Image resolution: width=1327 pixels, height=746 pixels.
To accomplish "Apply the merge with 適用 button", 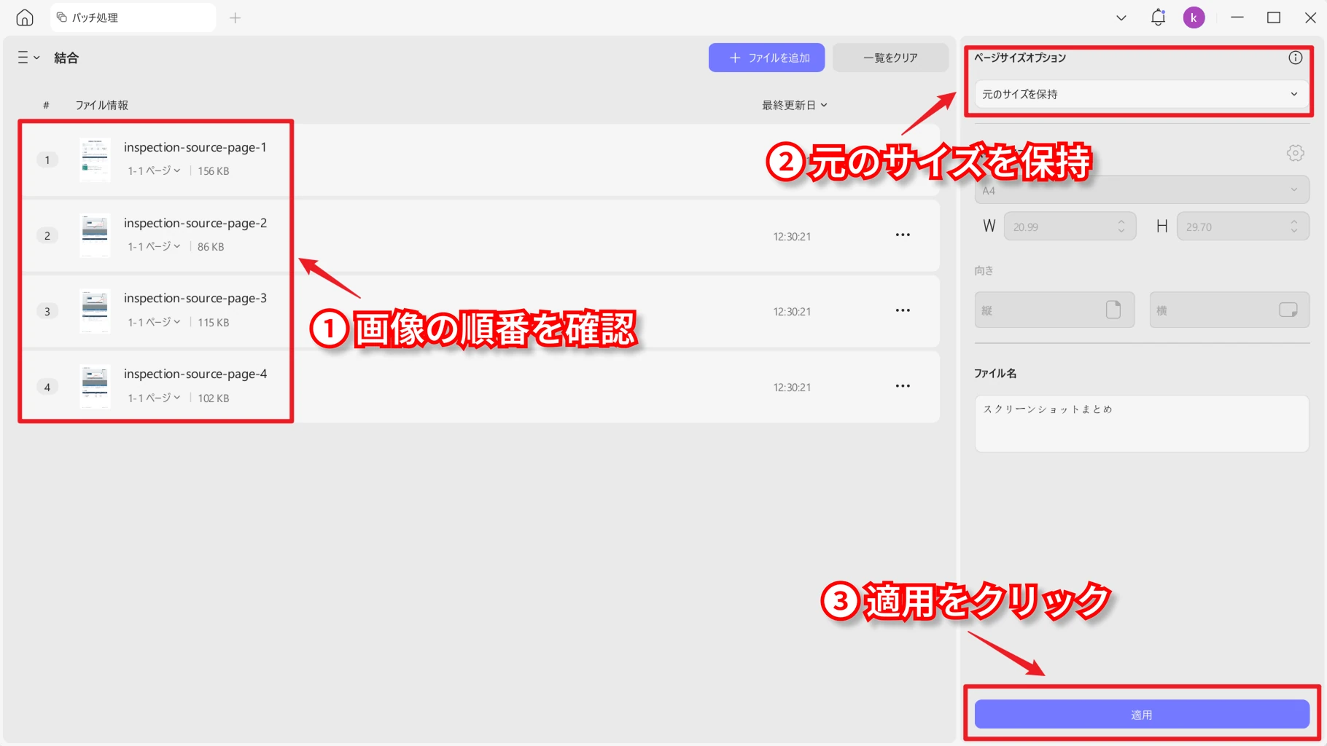I will [x=1142, y=715].
